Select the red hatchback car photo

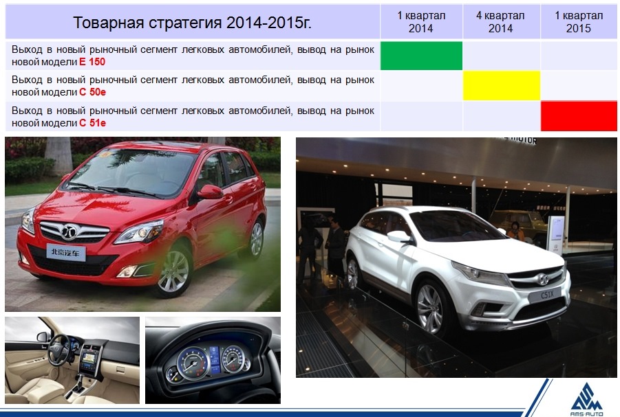(142, 224)
